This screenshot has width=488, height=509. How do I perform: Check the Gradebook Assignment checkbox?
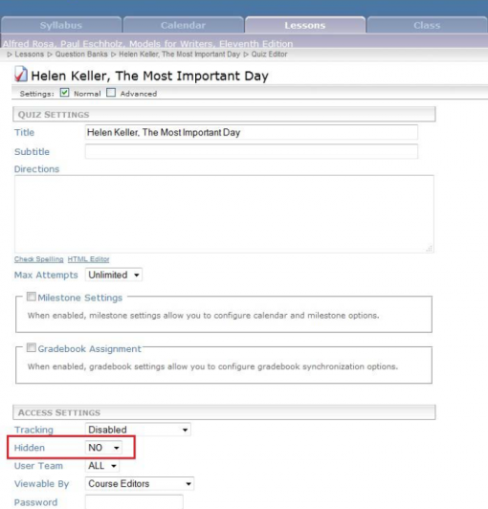(32, 347)
